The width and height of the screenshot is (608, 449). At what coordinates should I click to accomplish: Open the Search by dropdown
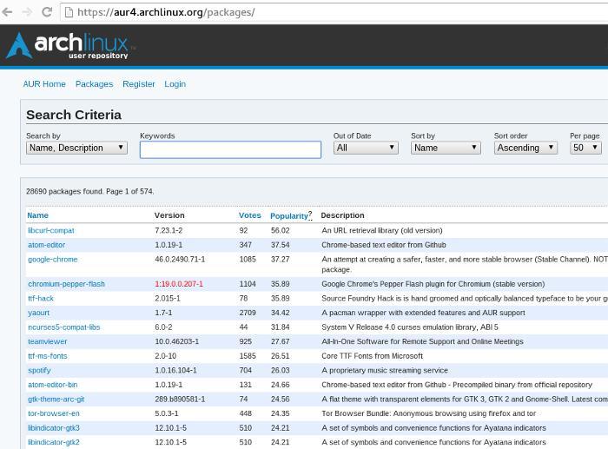point(76,148)
